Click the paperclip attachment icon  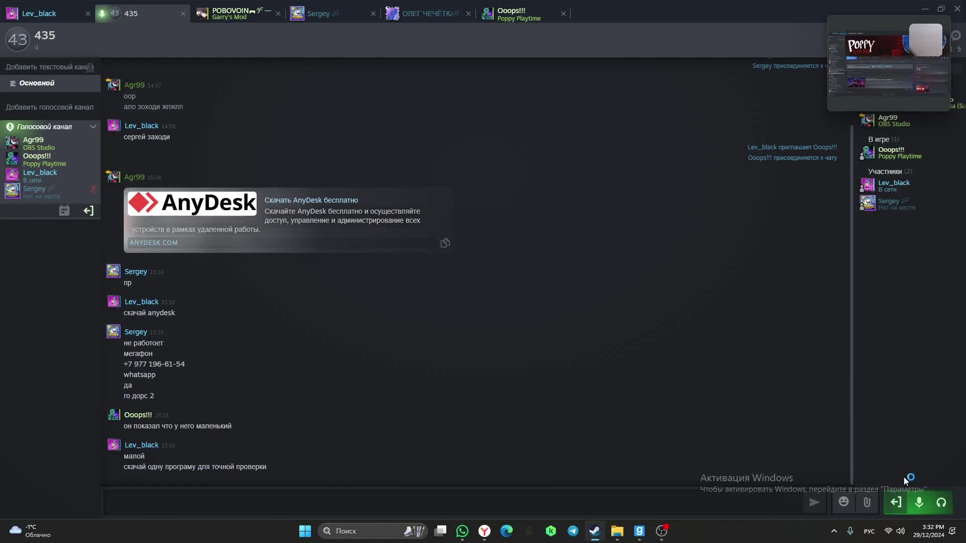coord(867,502)
